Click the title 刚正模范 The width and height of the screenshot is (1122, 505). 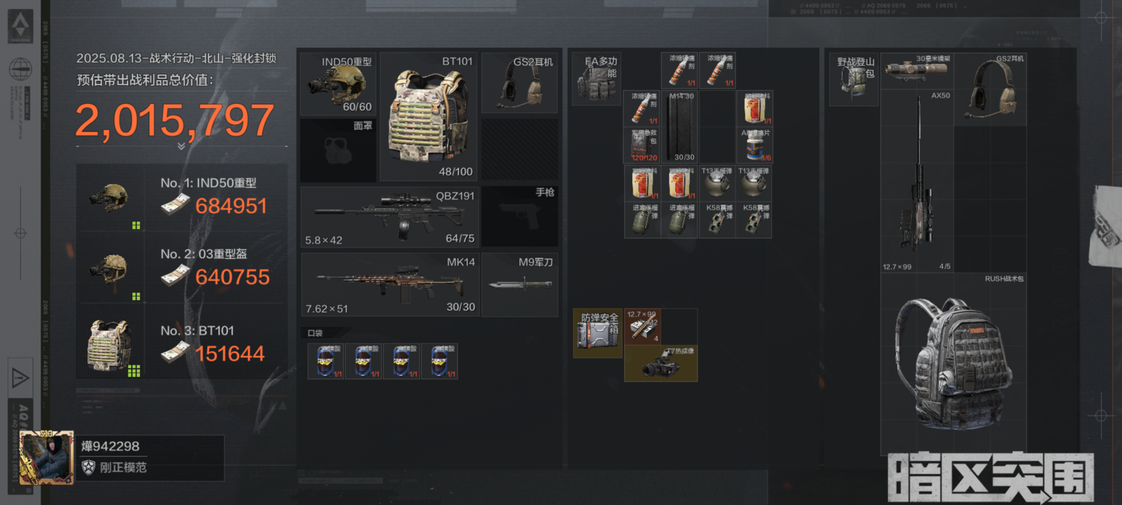click(x=123, y=467)
